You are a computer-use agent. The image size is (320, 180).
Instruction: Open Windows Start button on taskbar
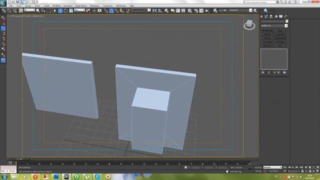coord(4,176)
